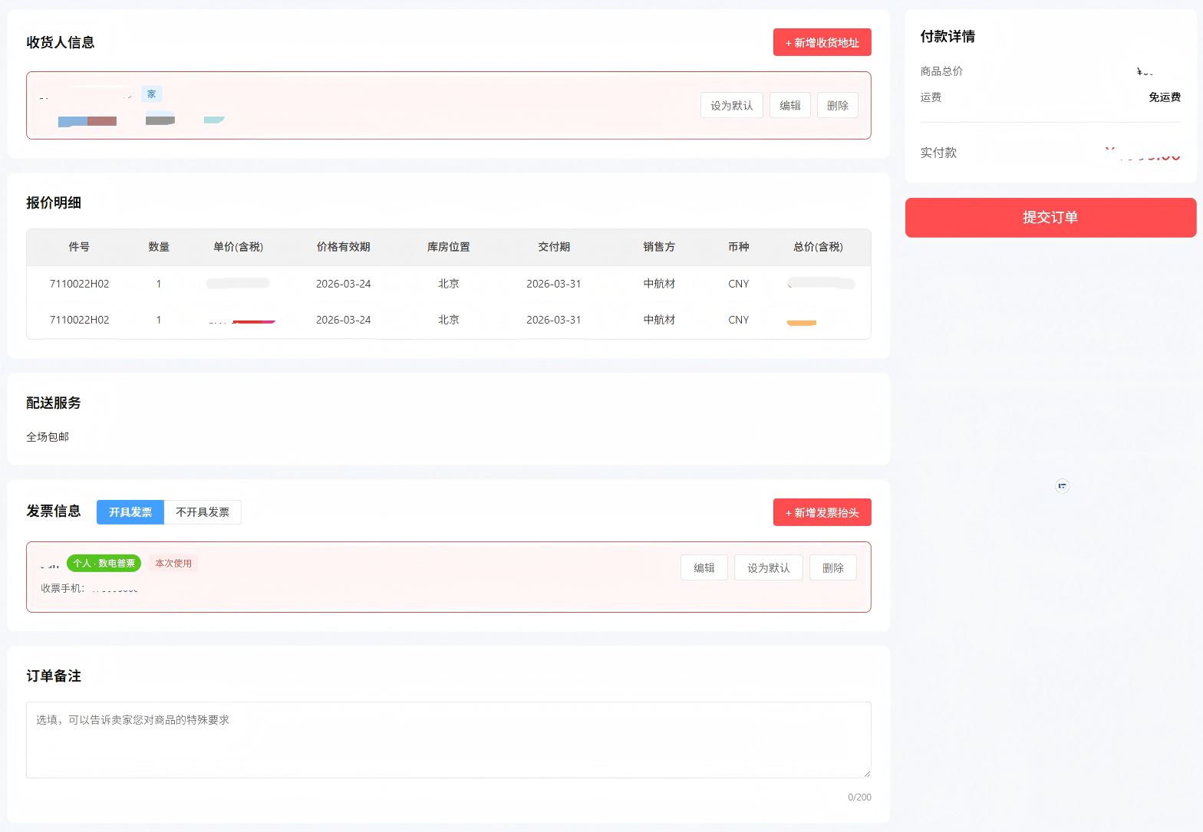The height and width of the screenshot is (832, 1203).
Task: Edit the shipping address (编辑)
Action: tap(789, 105)
